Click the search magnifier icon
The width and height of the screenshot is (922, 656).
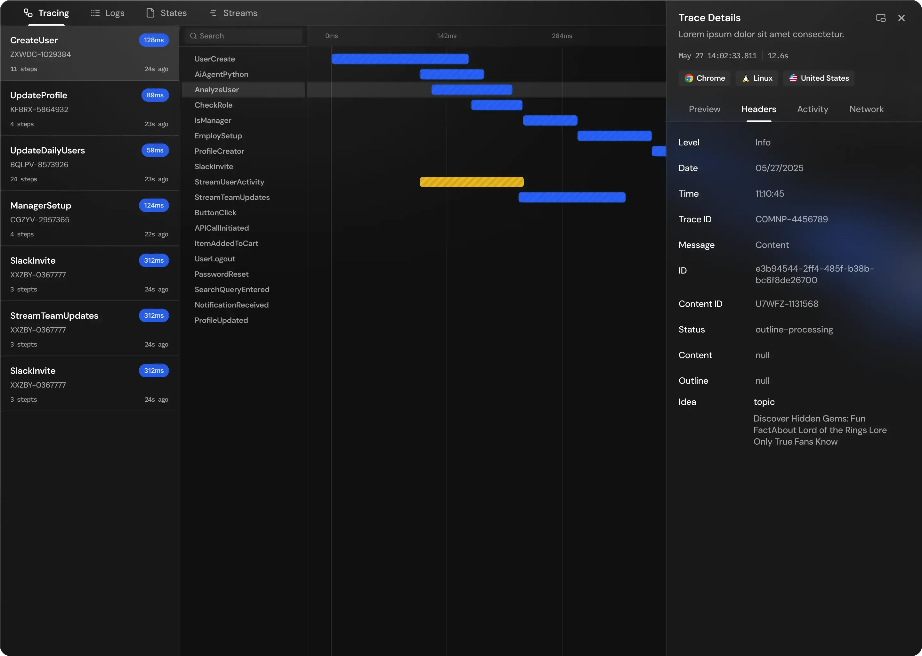(193, 36)
